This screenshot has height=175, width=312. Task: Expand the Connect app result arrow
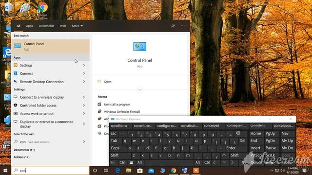point(84,73)
